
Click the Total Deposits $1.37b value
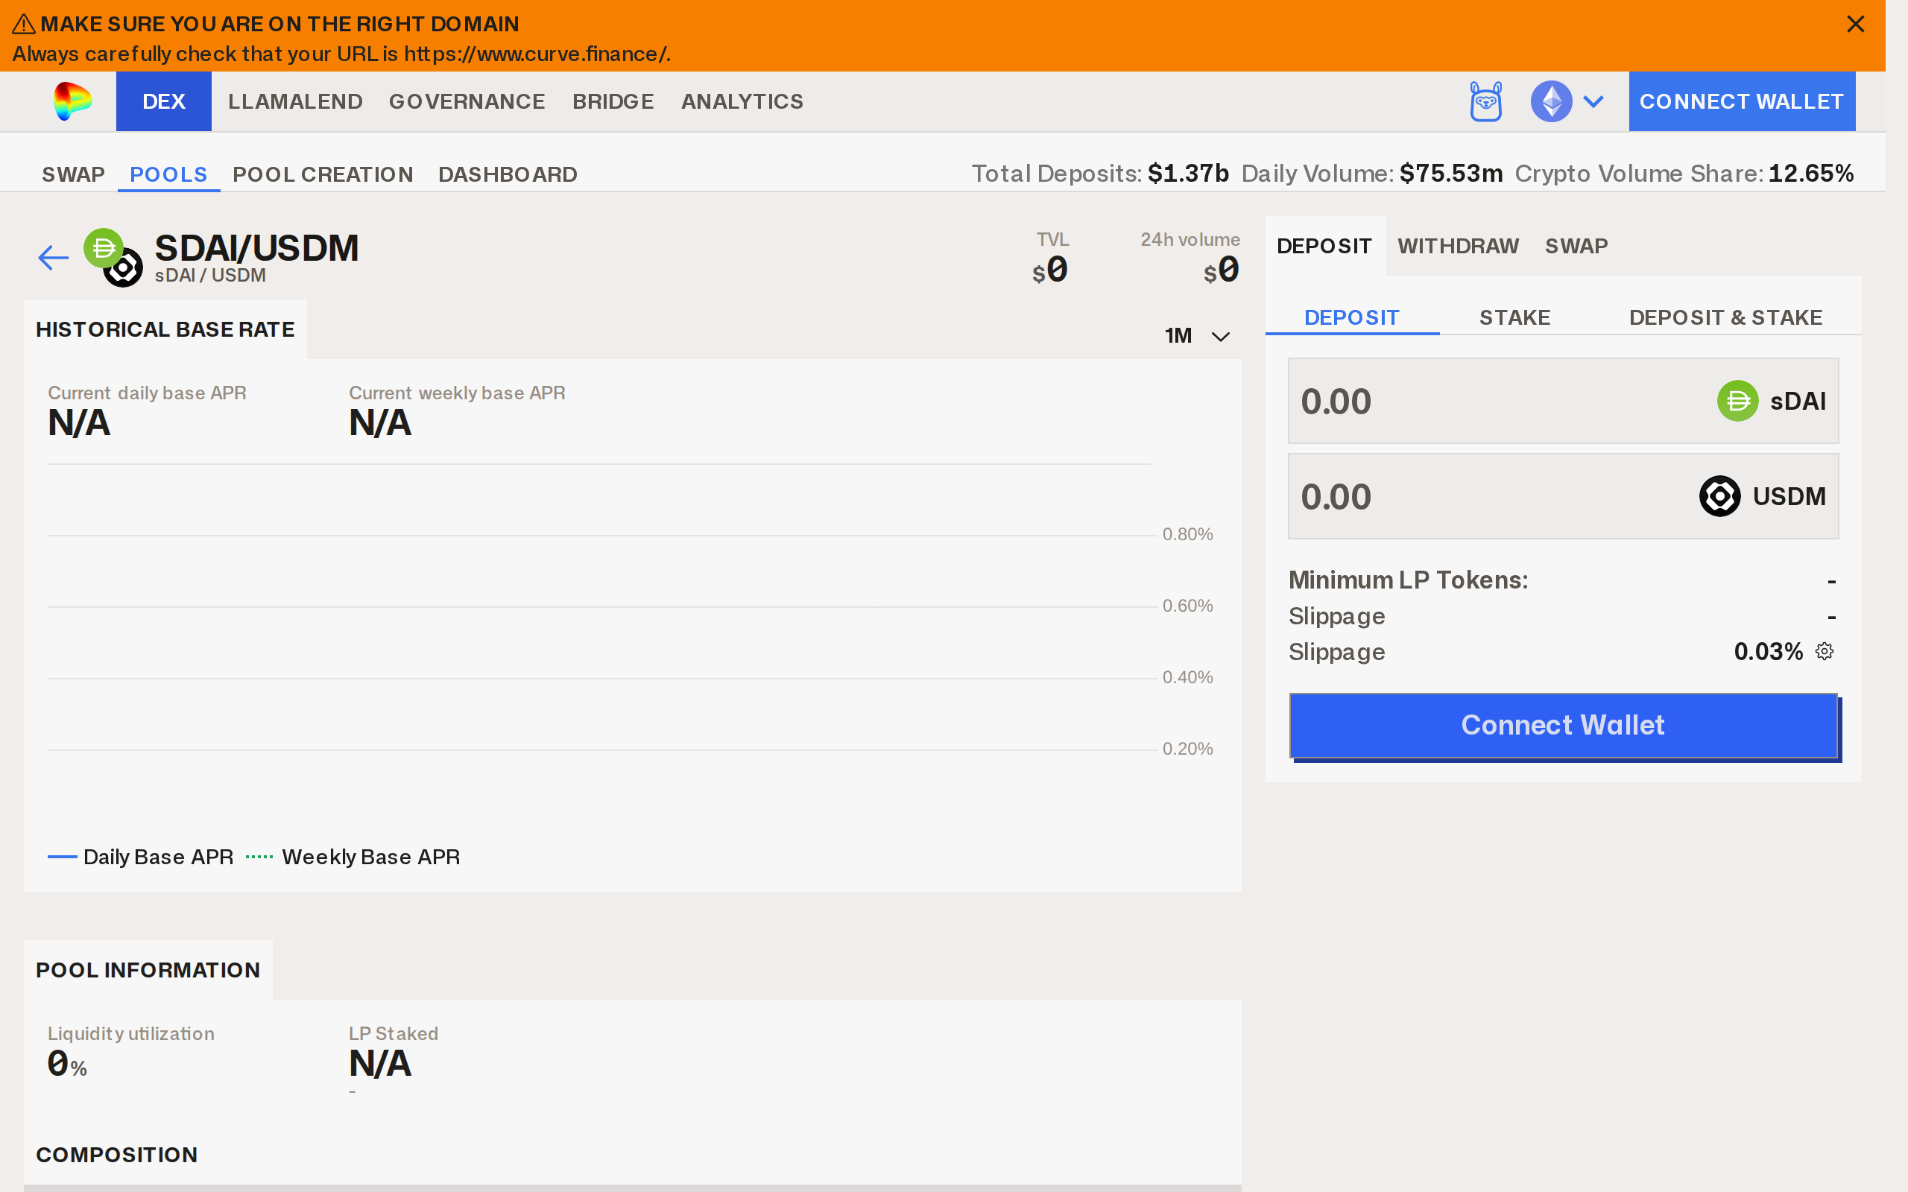tap(1188, 174)
